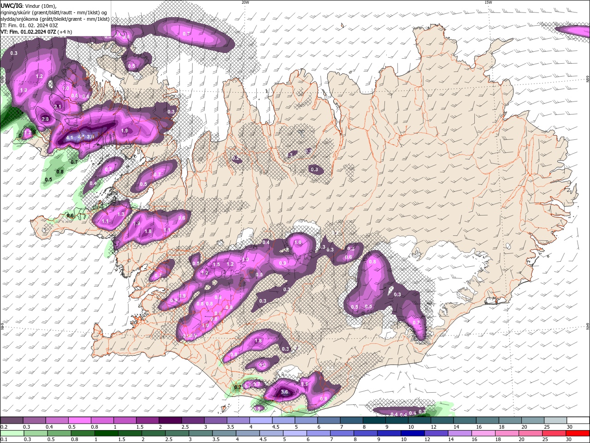Select the darkest green 1–1.5 rain legend swatch
This screenshot has width=590, height=443.
106,433
